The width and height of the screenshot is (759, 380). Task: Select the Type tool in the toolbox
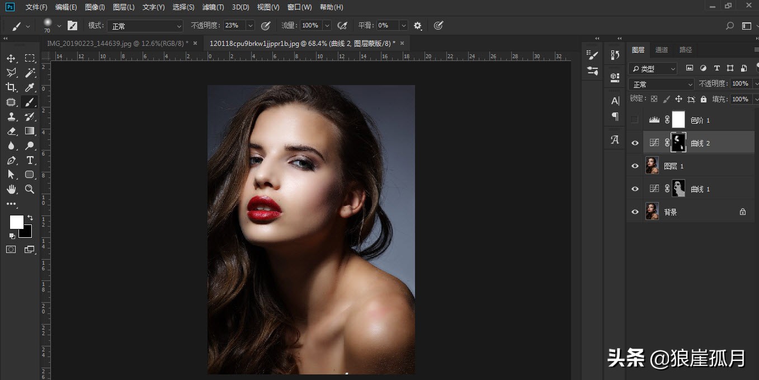30,160
